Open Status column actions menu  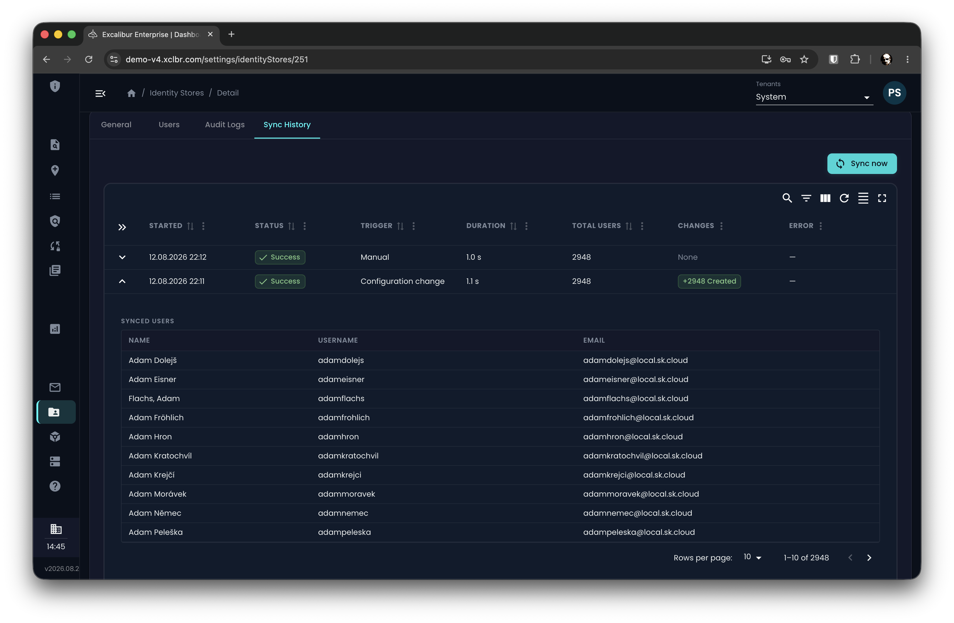click(305, 226)
